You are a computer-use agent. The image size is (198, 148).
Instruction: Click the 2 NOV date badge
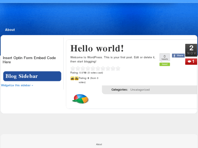(x=191, y=50)
